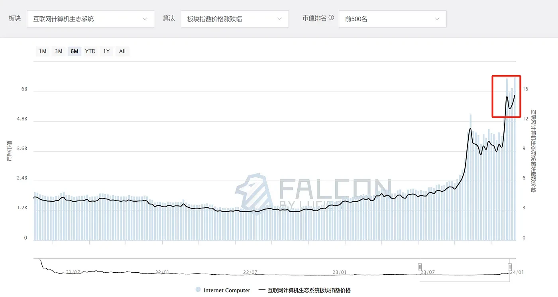Show All time range data
Image resolution: width=558 pixels, height=297 pixels.
click(122, 51)
